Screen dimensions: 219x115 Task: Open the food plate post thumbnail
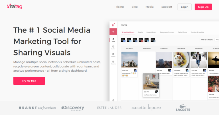[x=181, y=60]
